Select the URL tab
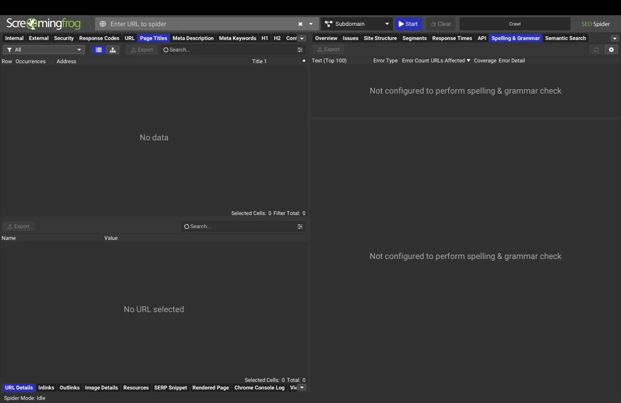The width and height of the screenshot is (621, 403). pos(129,38)
